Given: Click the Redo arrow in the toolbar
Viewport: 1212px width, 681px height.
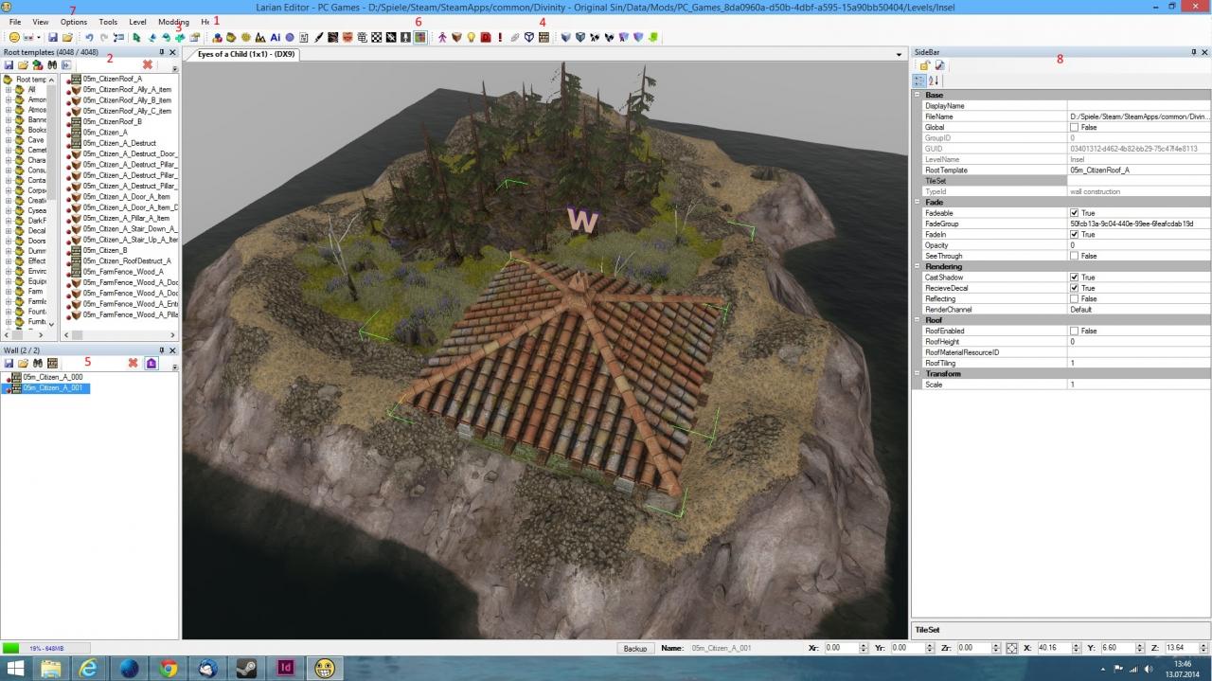Looking at the screenshot, I should click(103, 37).
